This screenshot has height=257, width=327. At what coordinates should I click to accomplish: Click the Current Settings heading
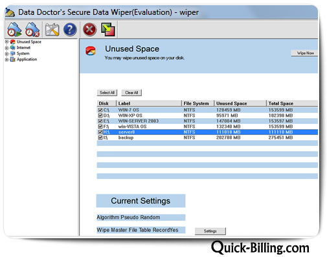pyautogui.click(x=141, y=201)
